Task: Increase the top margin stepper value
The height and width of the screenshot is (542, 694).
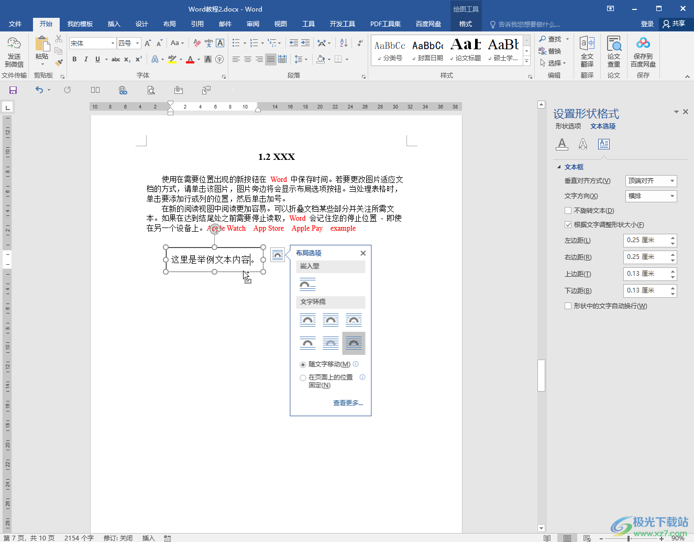Action: (x=673, y=271)
